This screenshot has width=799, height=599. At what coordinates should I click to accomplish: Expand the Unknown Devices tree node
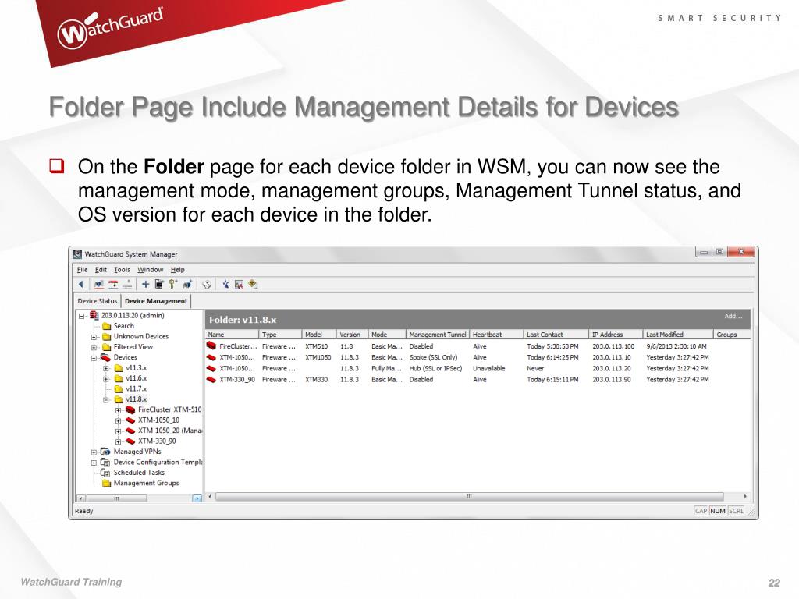[94, 337]
